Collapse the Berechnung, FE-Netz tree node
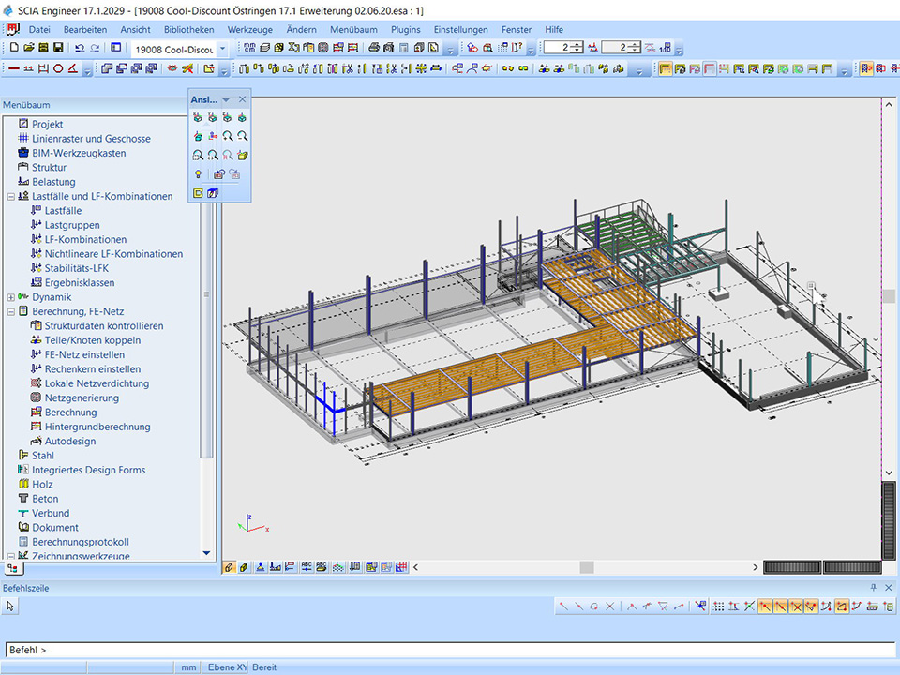This screenshot has height=675, width=900. (x=10, y=311)
